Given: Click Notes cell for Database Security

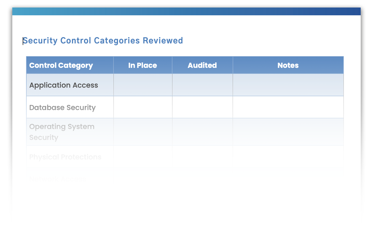Looking at the screenshot, I should coord(288,107).
